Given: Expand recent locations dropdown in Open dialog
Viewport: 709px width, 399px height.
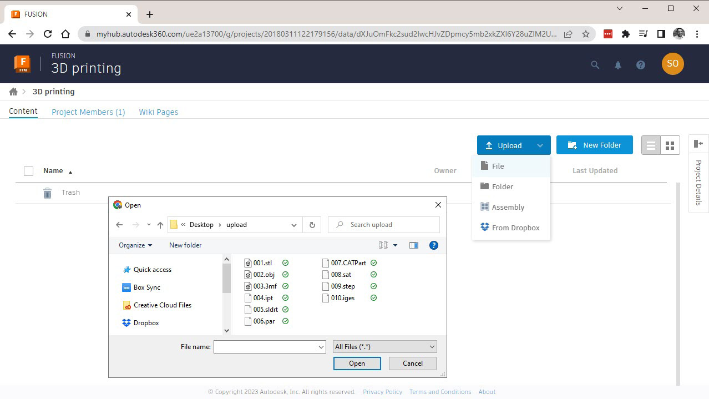Looking at the screenshot, I should pos(149,225).
